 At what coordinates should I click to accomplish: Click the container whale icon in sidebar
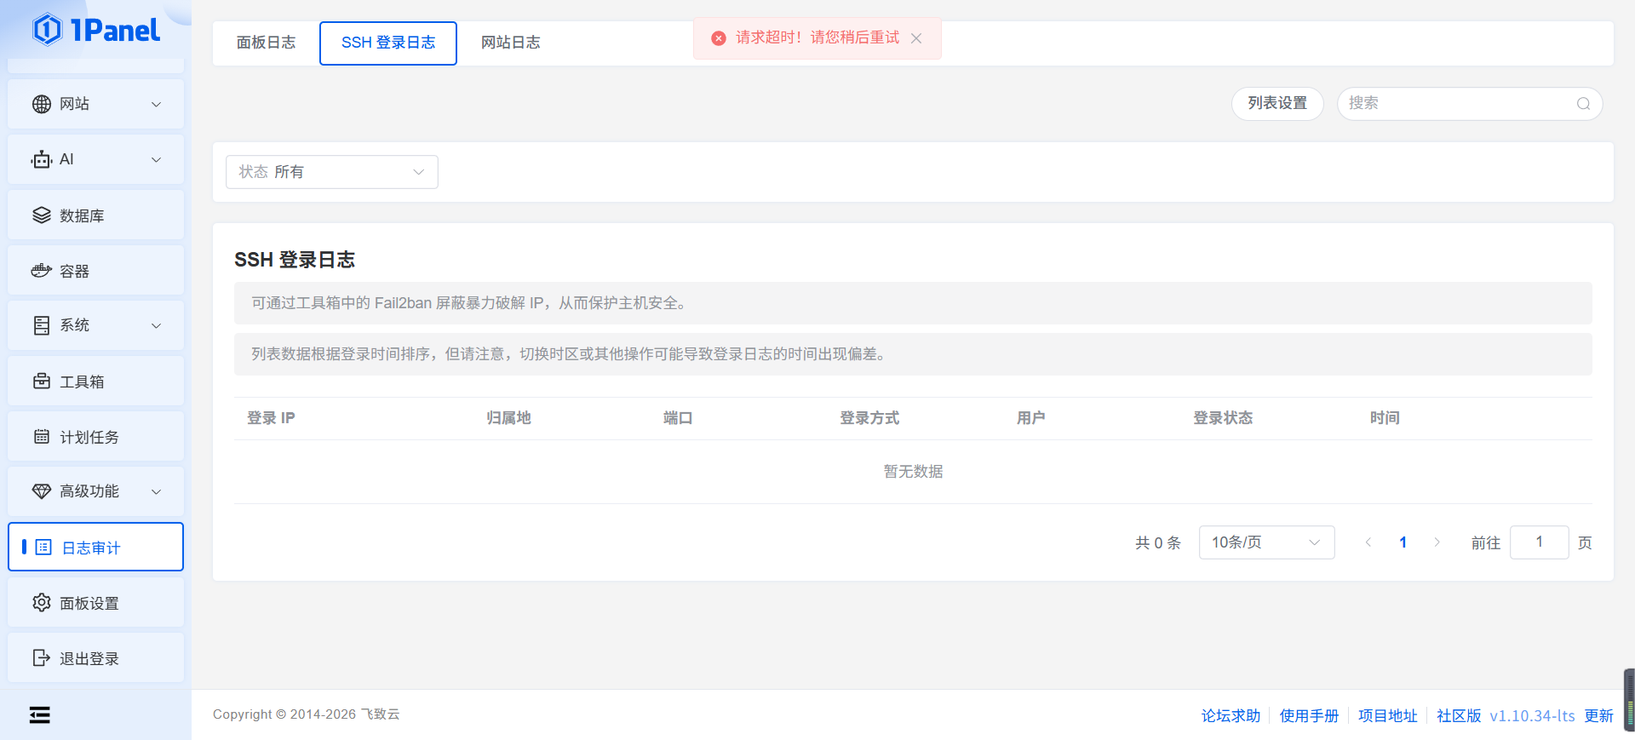[x=42, y=271]
